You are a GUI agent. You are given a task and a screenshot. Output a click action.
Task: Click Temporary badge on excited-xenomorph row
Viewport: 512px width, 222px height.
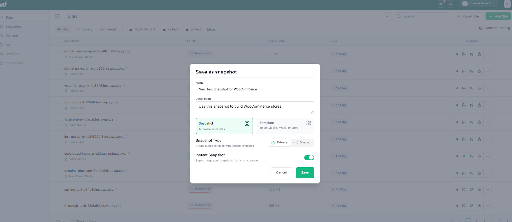click(200, 53)
